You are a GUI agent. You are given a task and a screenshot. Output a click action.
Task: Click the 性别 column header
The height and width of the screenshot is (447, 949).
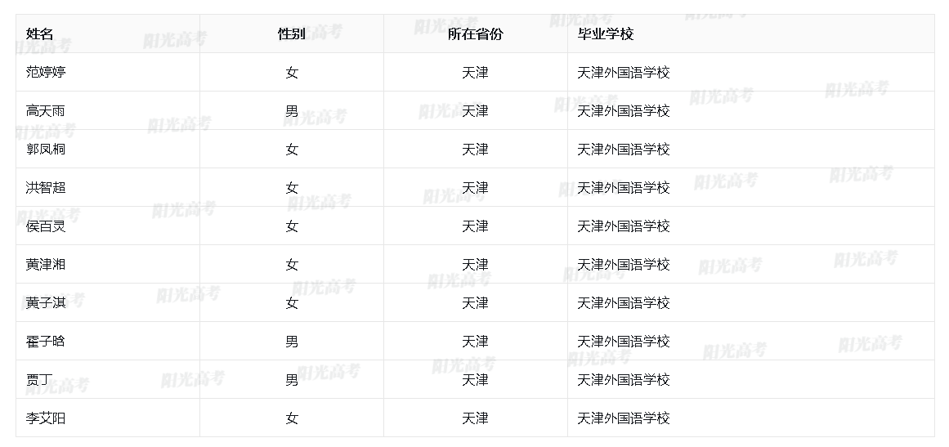coord(291,34)
